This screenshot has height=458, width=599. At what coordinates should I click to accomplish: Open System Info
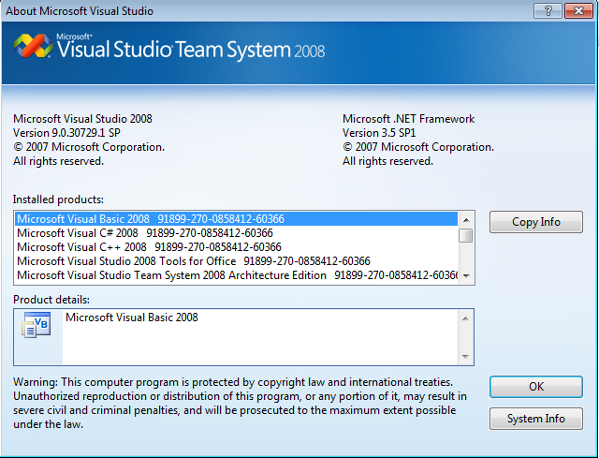click(536, 419)
